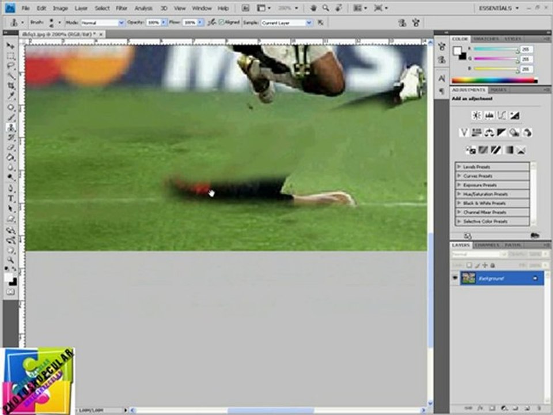Select the Horizontal Type tool
Viewport: 553px width, 415px height.
tap(10, 198)
